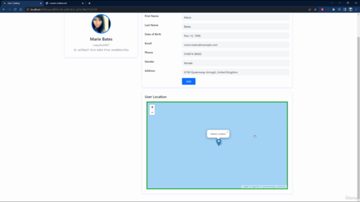Switch to the course-outline.md tab

click(64, 3)
